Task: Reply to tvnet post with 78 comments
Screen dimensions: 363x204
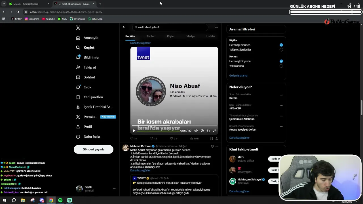Action: [134, 139]
